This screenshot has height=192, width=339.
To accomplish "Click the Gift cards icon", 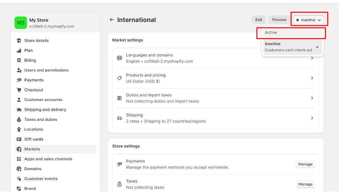I will pyautogui.click(x=19, y=139).
